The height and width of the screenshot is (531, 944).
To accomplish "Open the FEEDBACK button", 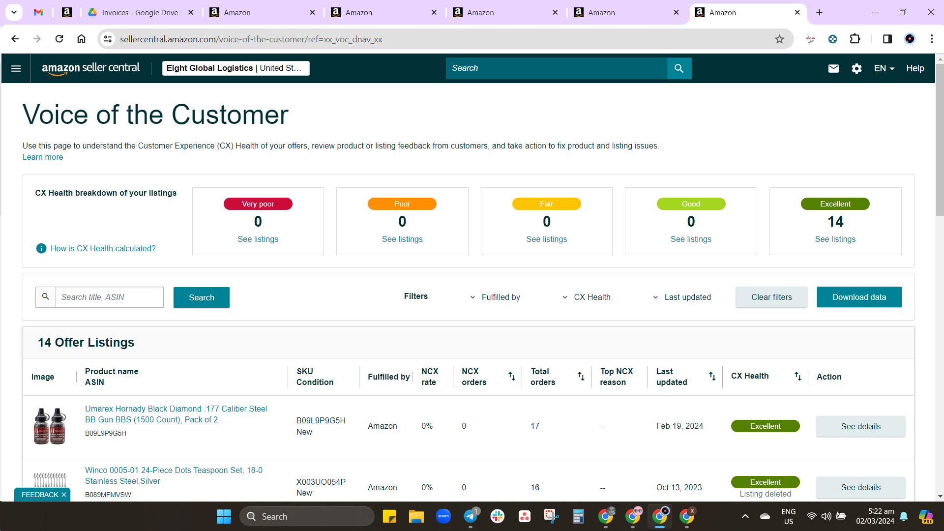I will [40, 495].
